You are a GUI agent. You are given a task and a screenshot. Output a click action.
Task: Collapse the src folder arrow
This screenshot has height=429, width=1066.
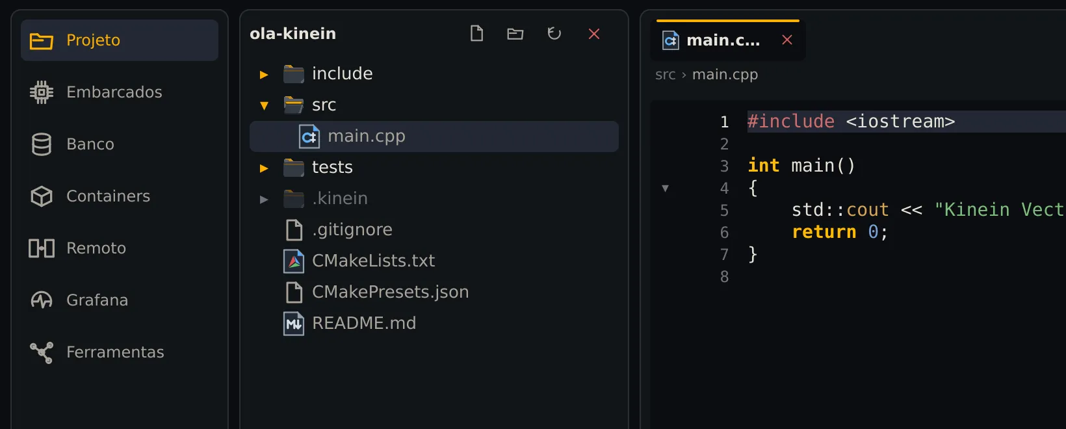264,105
